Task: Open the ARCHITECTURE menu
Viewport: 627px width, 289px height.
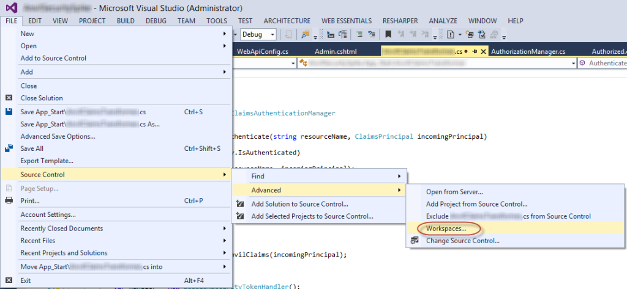Action: click(287, 21)
